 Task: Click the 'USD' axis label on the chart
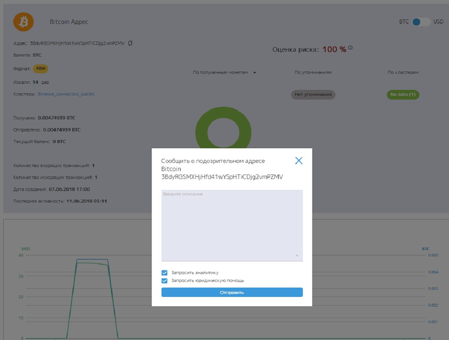pyautogui.click(x=26, y=249)
